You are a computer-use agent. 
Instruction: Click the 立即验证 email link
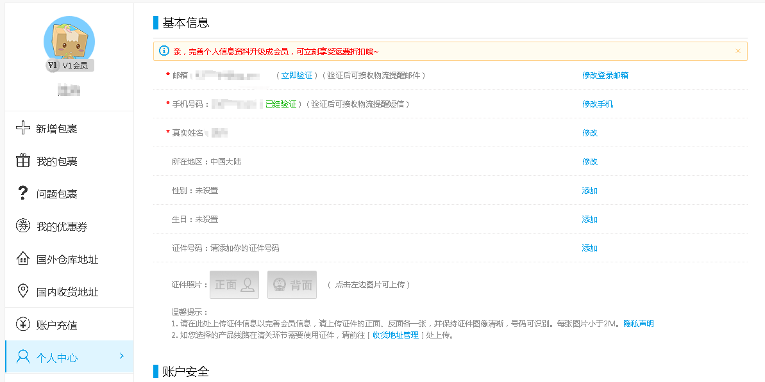click(x=297, y=76)
